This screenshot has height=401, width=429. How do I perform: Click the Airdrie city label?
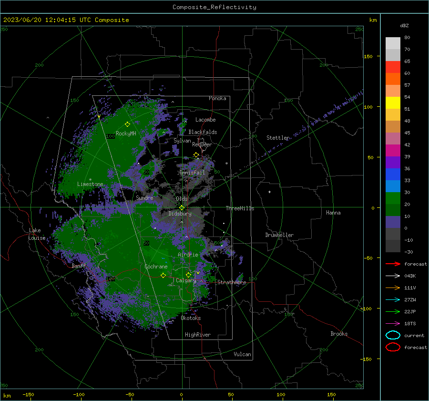tap(188, 255)
